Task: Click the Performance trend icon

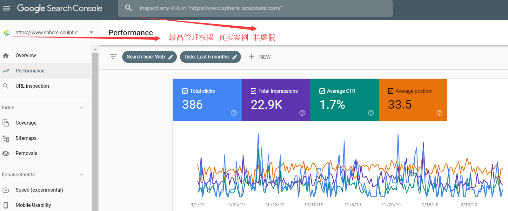Action: coord(6,71)
